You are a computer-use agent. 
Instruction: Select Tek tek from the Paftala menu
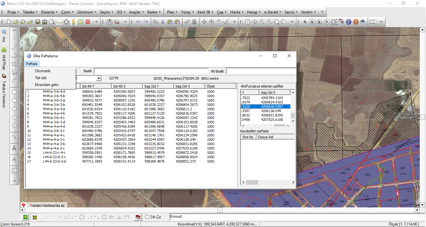pos(41,78)
